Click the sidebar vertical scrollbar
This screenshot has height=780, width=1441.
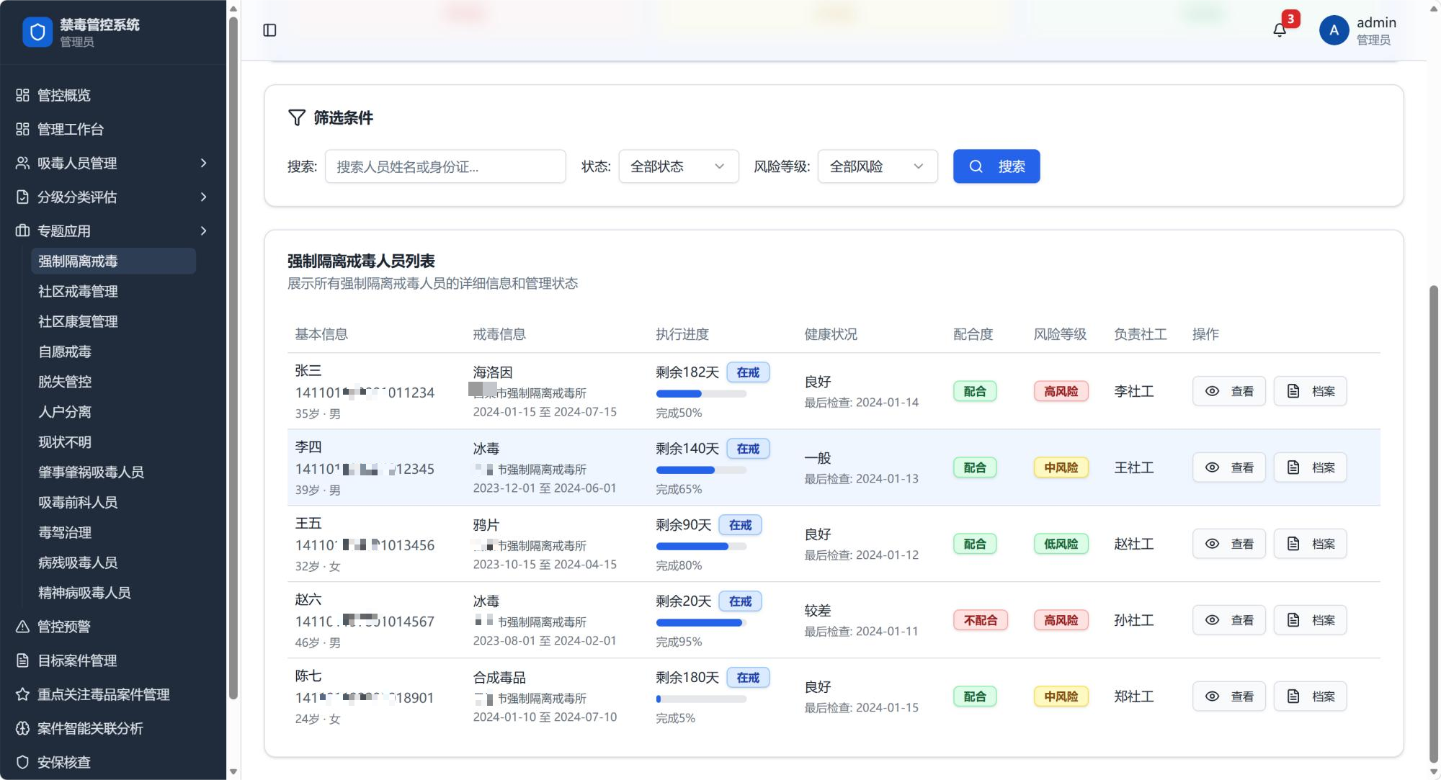[233, 357]
